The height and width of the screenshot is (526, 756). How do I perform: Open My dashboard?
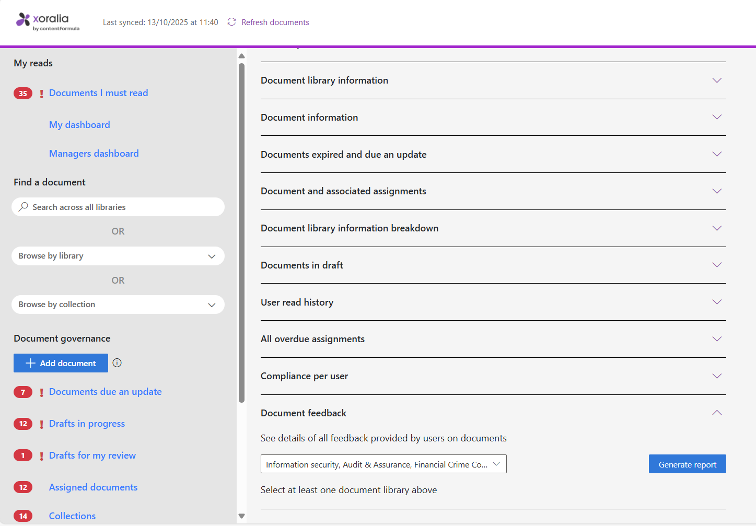[79, 125]
